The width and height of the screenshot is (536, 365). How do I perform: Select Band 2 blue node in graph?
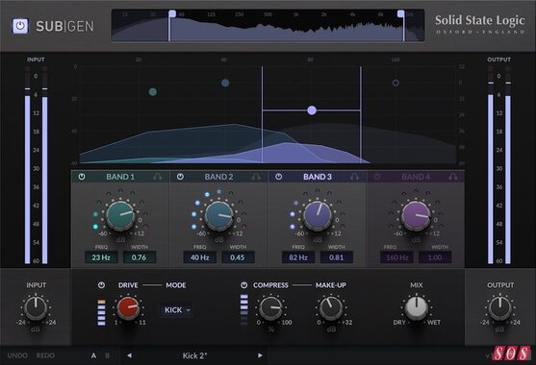coord(225,83)
